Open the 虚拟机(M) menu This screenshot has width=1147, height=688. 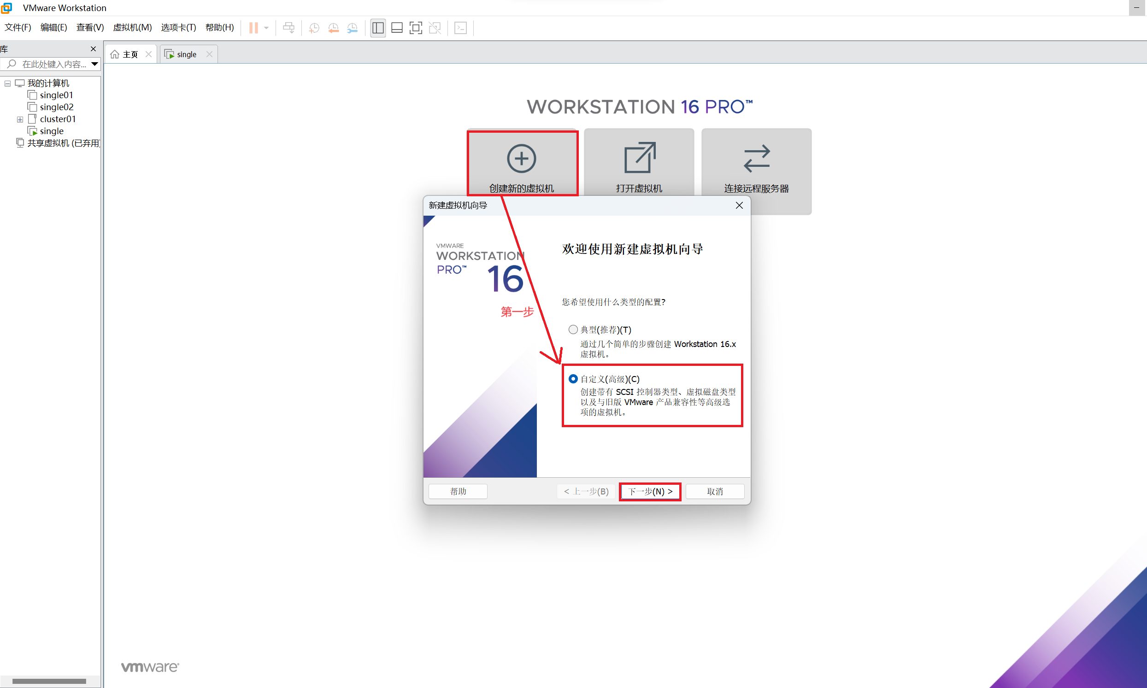[132, 27]
